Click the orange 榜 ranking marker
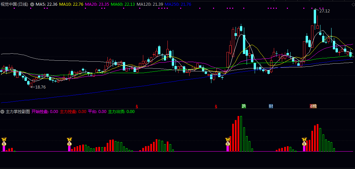355x169 pixels. point(313,106)
